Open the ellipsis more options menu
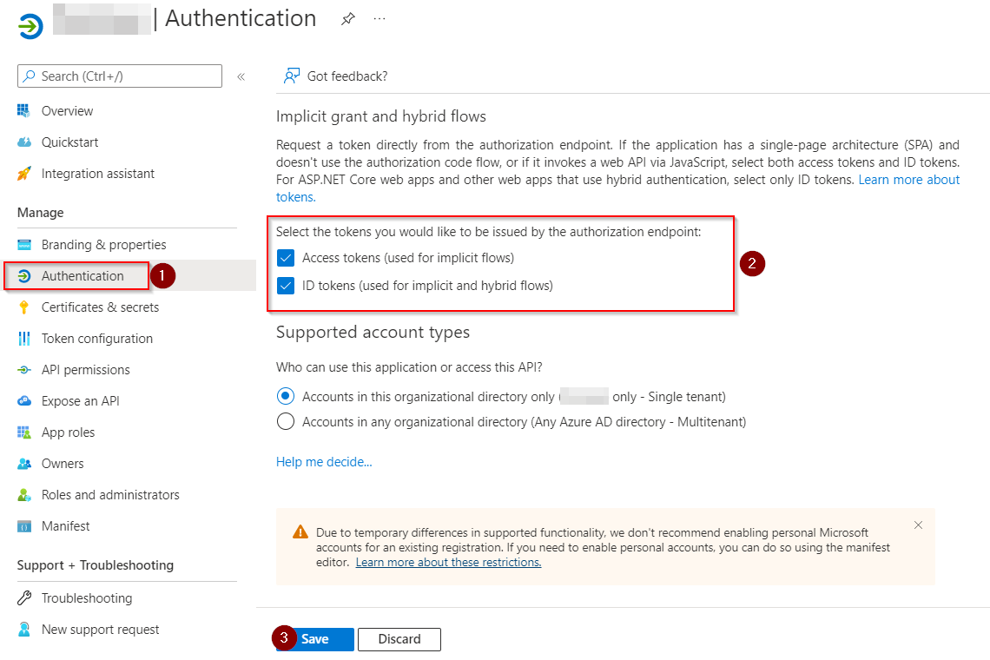This screenshot has width=990, height=660. (x=379, y=19)
